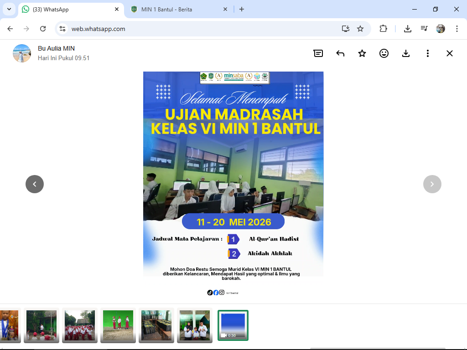This screenshot has width=467, height=350.
Task: Expand the tab search dropdown
Action: (9, 9)
